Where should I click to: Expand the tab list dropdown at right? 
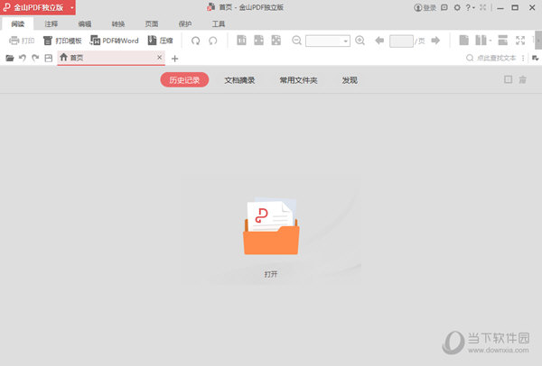(535, 58)
